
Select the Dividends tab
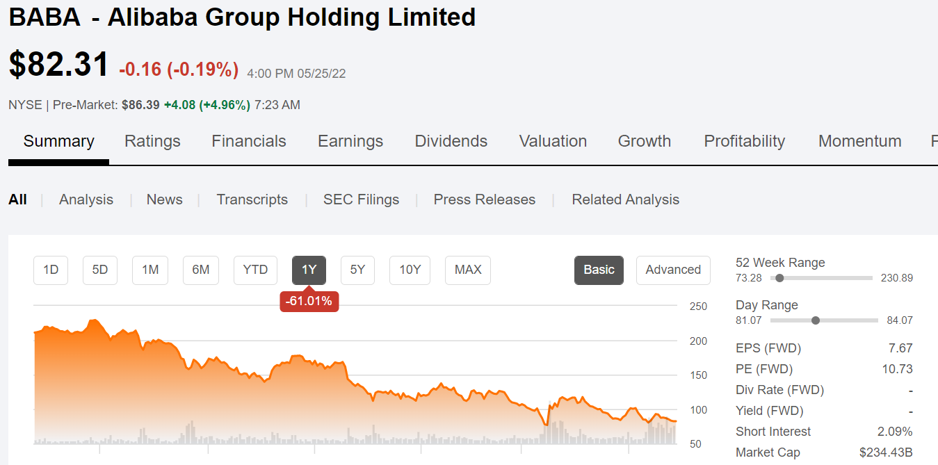[451, 141]
